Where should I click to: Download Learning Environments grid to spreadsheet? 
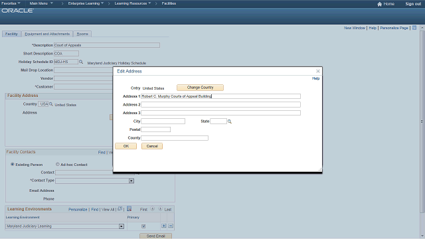coord(129,208)
